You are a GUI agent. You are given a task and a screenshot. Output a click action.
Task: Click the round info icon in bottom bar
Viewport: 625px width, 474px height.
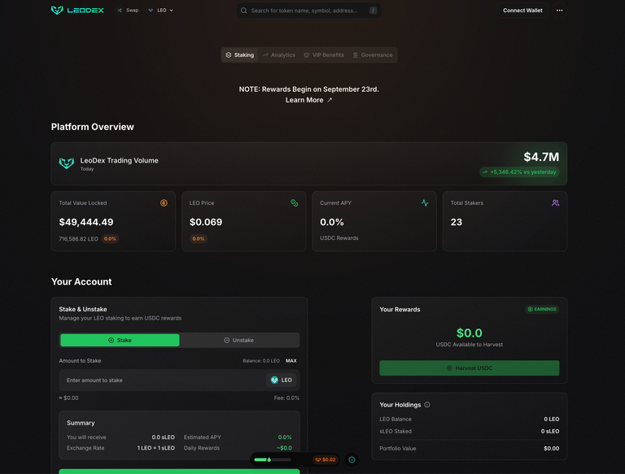pos(352,459)
